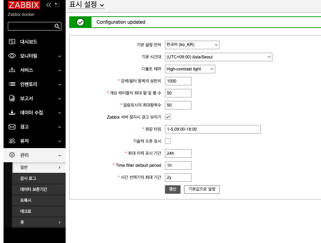Viewport: 321px width, 243px height.
Task: Click the 서비스 hierarchy icon
Action: 12,70
